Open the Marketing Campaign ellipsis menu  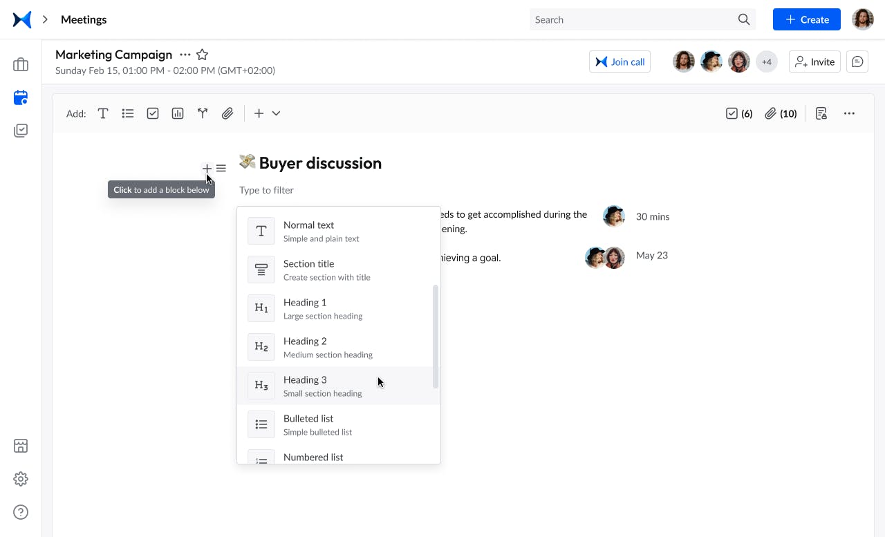pyautogui.click(x=185, y=55)
